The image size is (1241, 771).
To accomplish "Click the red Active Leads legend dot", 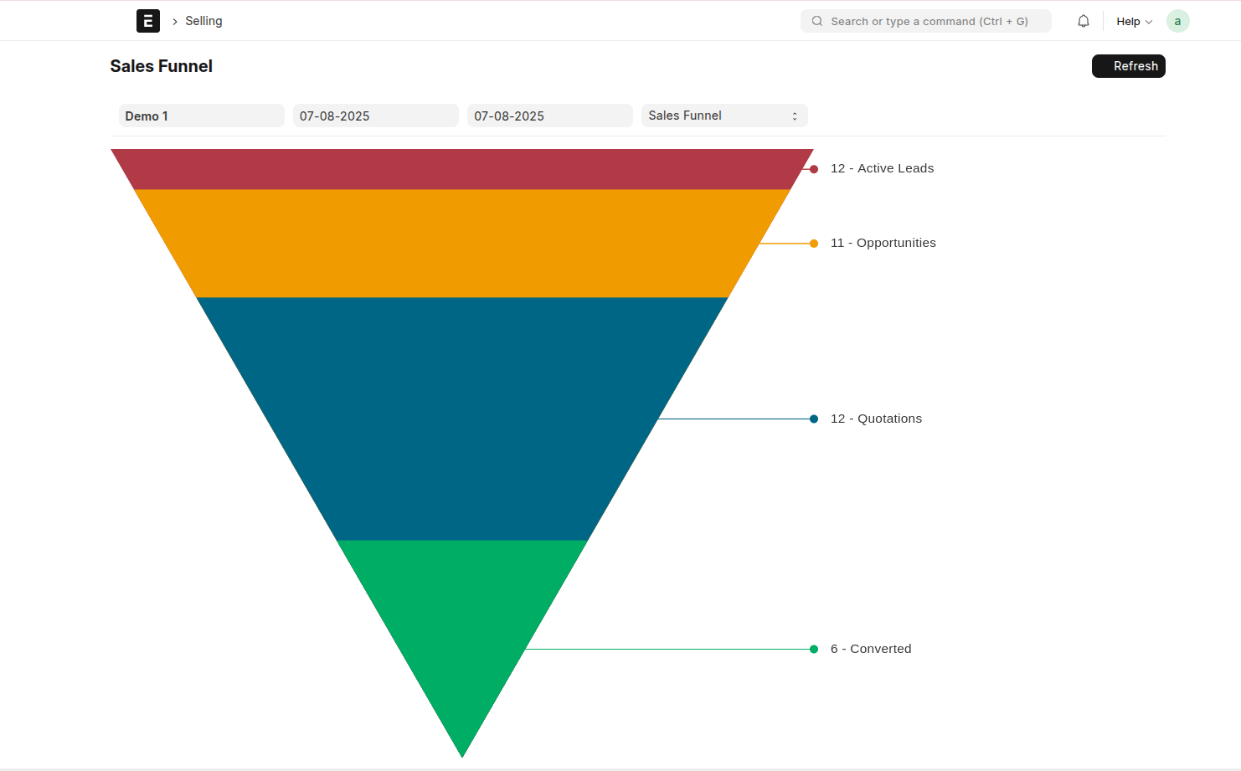I will click(x=813, y=169).
